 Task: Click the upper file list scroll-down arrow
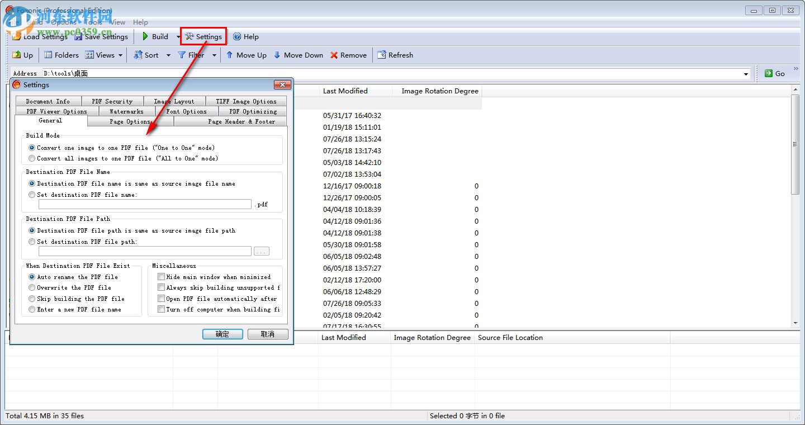pyautogui.click(x=795, y=323)
